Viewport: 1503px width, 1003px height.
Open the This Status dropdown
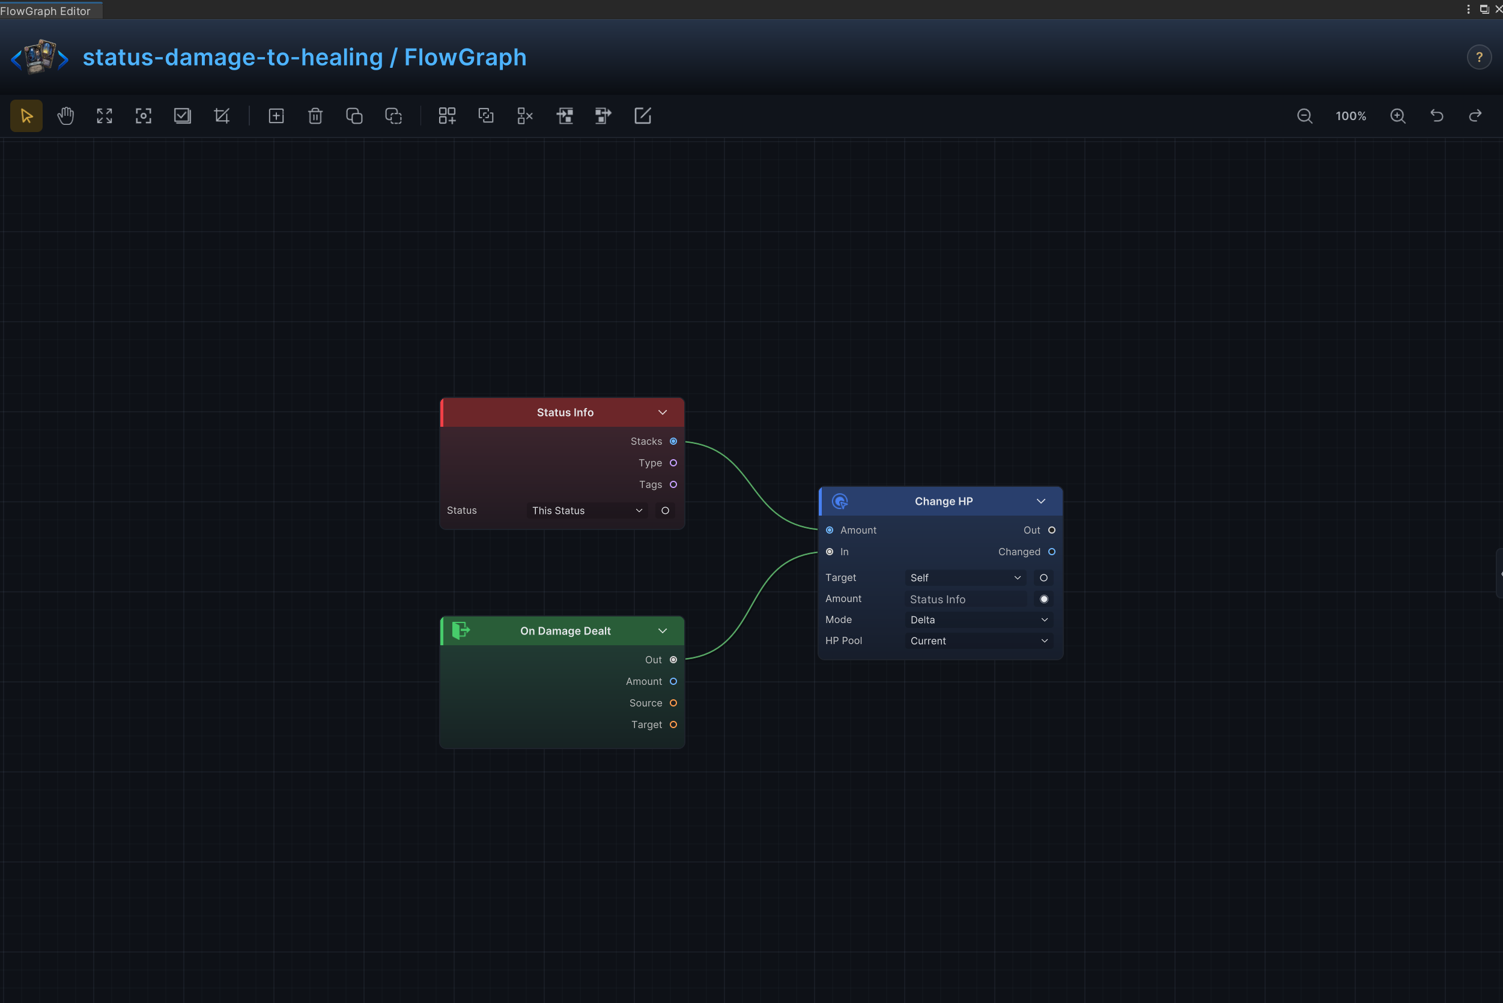coord(587,510)
